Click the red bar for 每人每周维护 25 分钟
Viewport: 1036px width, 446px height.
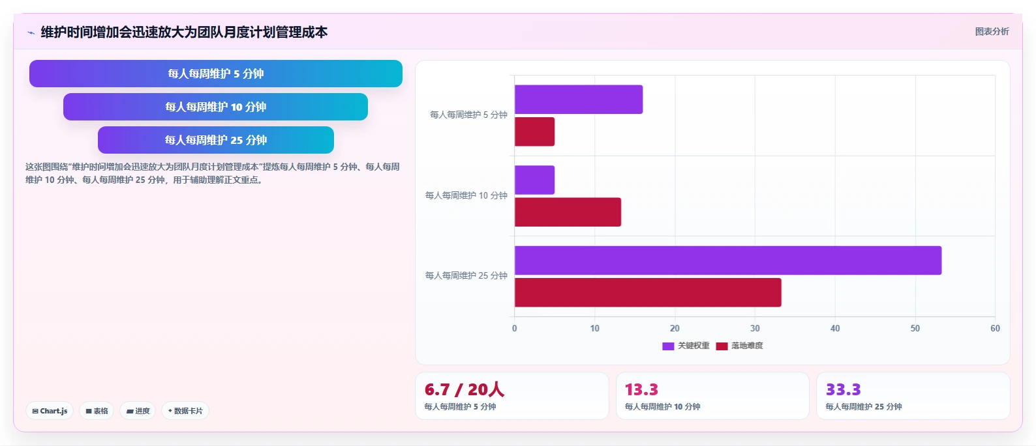[648, 292]
